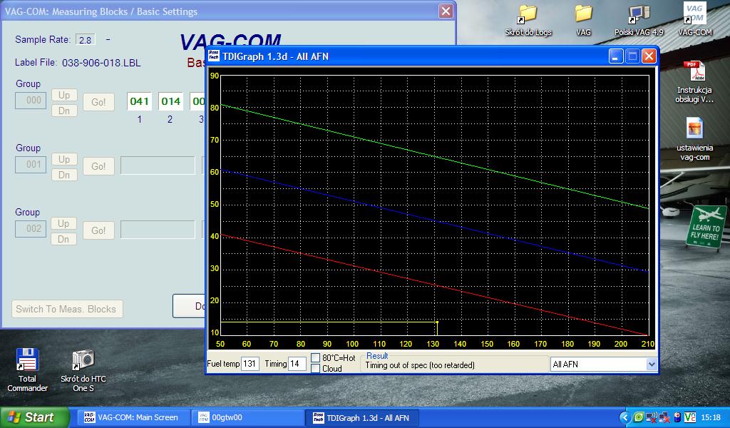730x428 pixels.
Task: Open the Skrót do Logs desktop folder
Action: pos(528,21)
